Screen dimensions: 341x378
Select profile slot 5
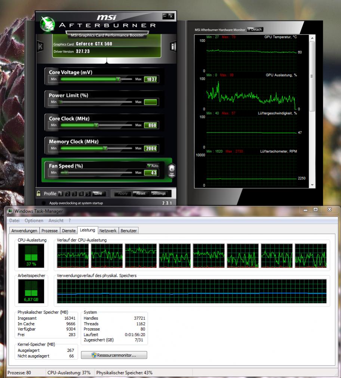click(x=88, y=193)
